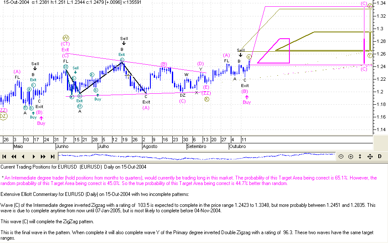Click the teal Sell label in June

pos(75,68)
